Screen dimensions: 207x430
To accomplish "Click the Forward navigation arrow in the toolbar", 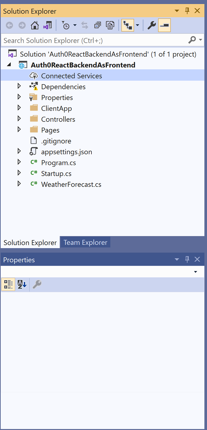I will click(x=22, y=25).
